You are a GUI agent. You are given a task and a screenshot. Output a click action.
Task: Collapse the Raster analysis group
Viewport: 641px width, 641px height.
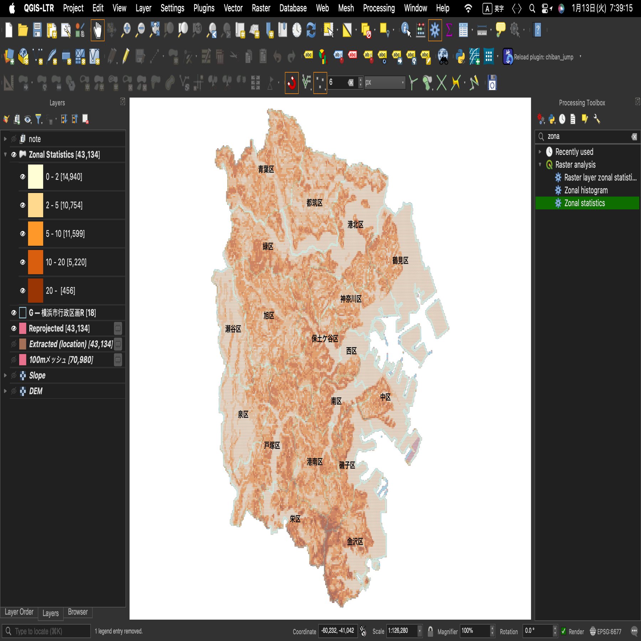pos(540,165)
